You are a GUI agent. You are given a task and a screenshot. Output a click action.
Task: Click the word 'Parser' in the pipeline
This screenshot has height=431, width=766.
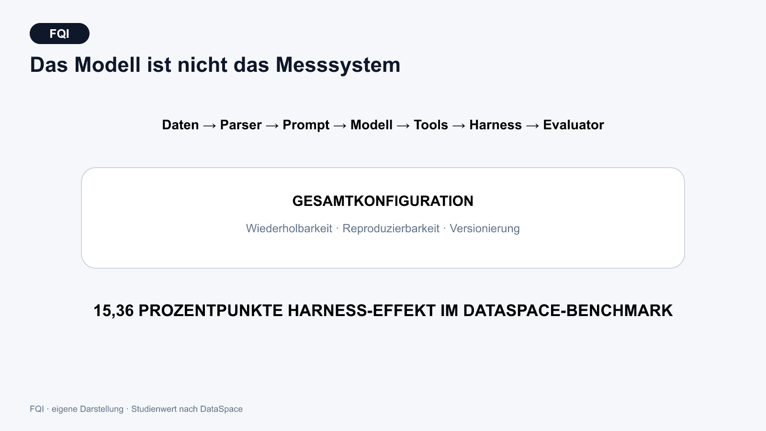coord(241,125)
